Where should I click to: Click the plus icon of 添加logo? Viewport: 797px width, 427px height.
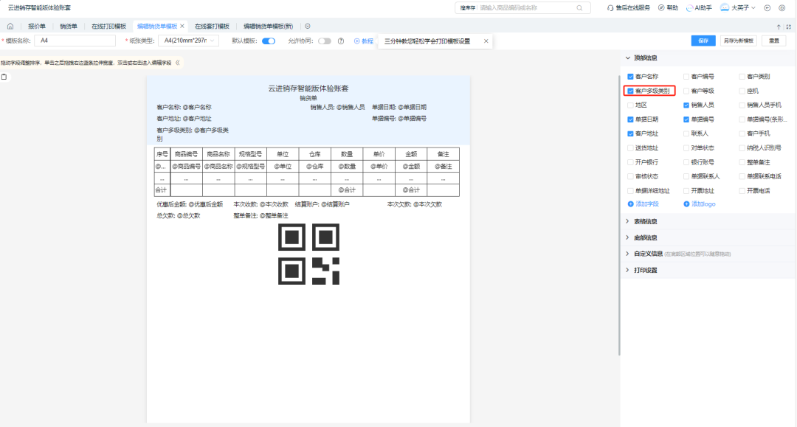coord(686,204)
